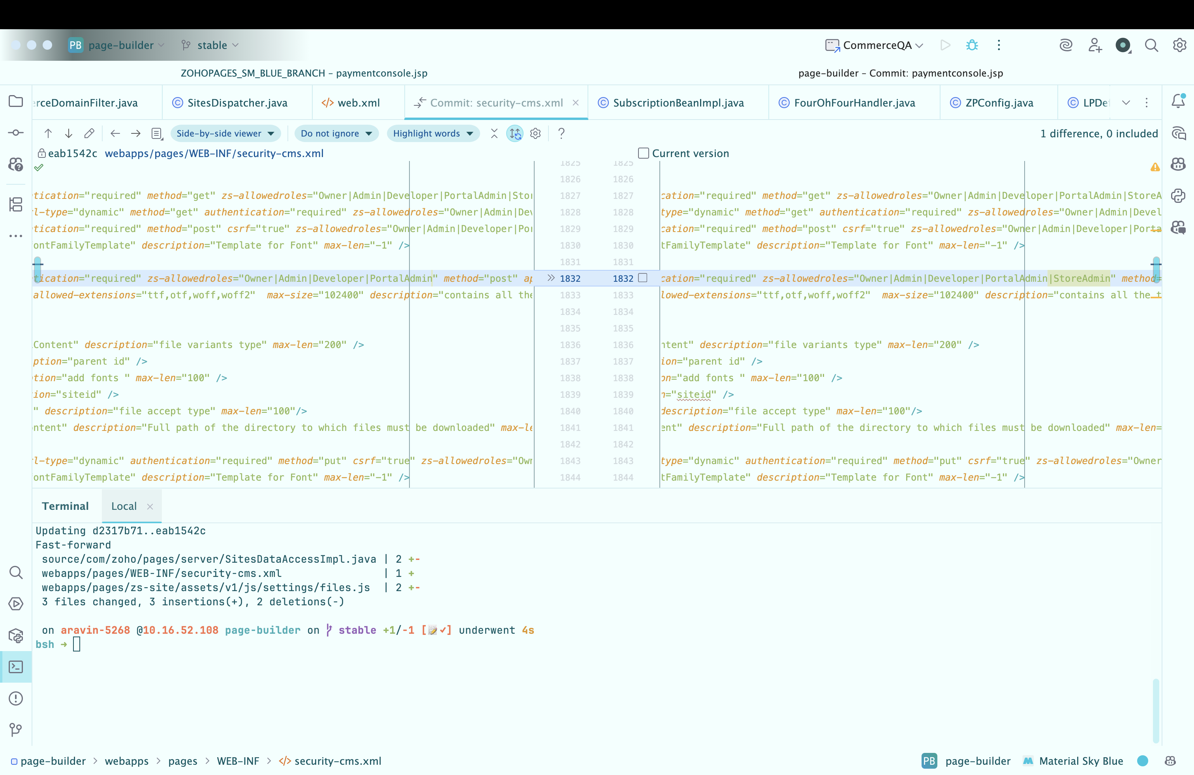Open Highlight words dropdown
The height and width of the screenshot is (775, 1194).
tap(433, 133)
